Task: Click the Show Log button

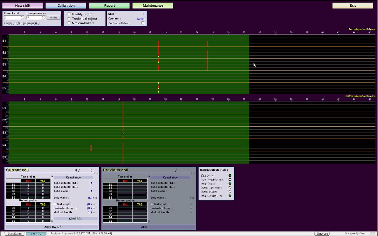Action: [323, 234]
